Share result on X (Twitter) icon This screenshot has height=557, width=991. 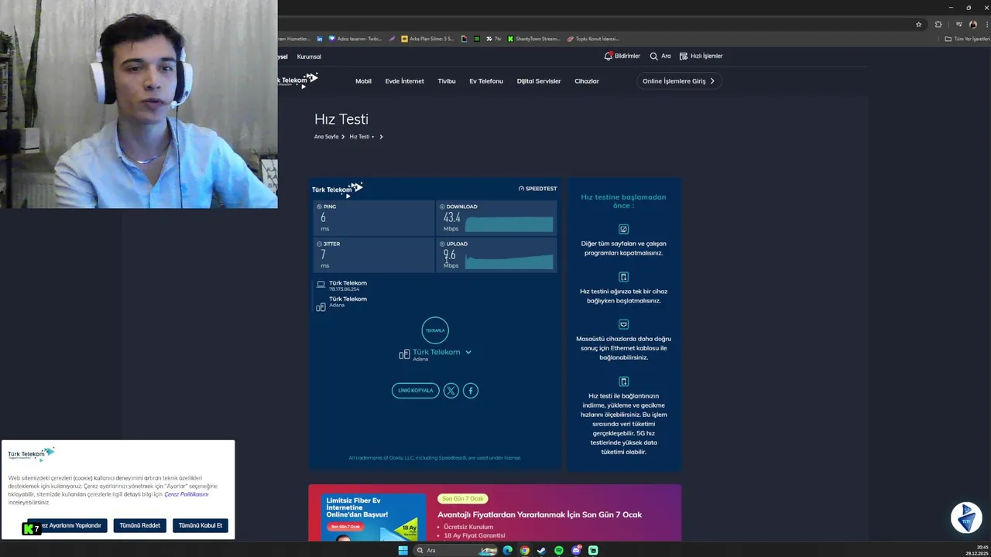(451, 391)
